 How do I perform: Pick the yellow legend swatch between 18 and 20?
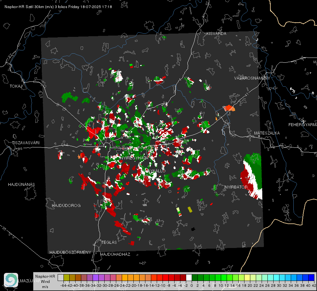tap(247, 278)
